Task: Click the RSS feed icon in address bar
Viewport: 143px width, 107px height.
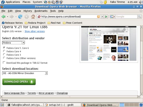Action: [x=99, y=17]
